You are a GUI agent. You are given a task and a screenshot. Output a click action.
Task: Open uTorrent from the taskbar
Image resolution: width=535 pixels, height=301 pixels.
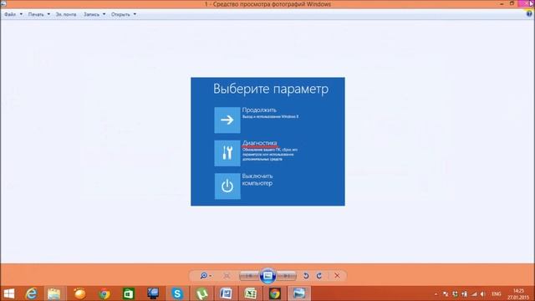point(202,293)
